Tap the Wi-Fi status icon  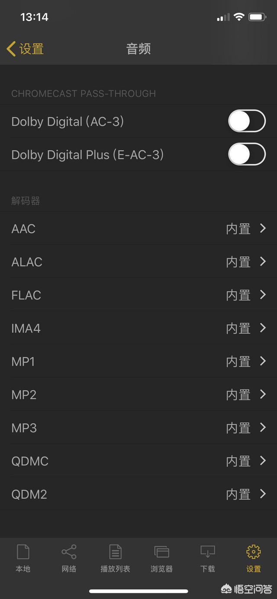coord(239,17)
